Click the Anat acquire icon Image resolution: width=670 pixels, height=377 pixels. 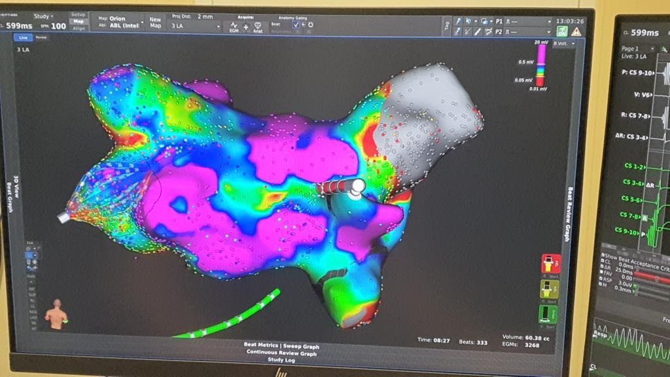tap(258, 27)
